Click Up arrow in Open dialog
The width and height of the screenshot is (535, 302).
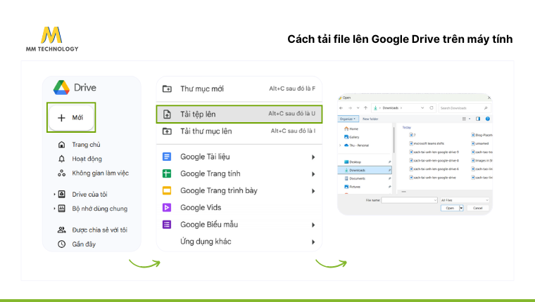point(365,108)
